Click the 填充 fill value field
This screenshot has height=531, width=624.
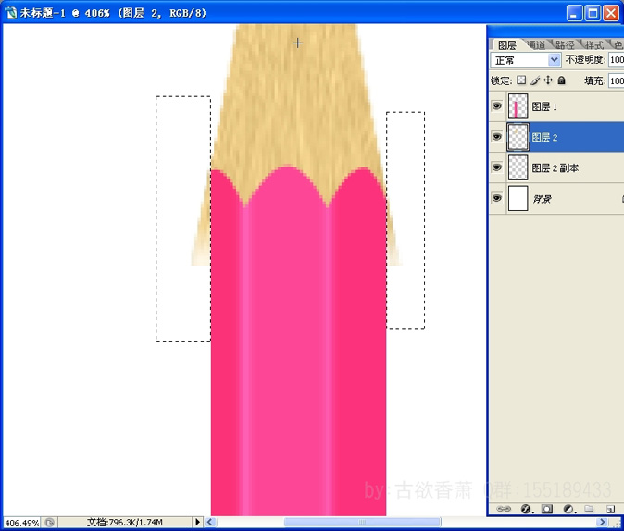(x=616, y=80)
